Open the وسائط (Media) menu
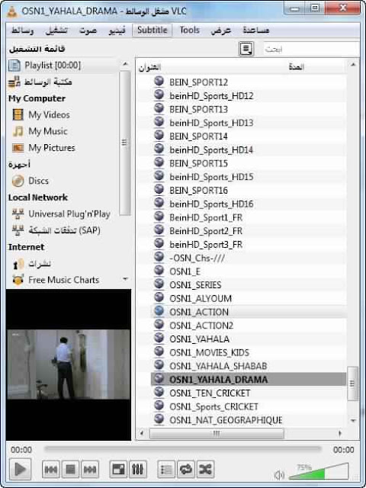This screenshot has width=366, height=488. (x=23, y=30)
